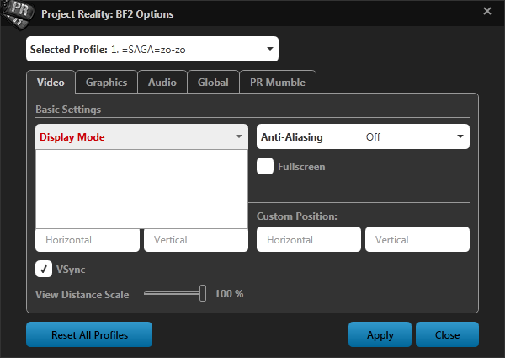Click the Vertical field below Display Mode list

[x=195, y=240]
